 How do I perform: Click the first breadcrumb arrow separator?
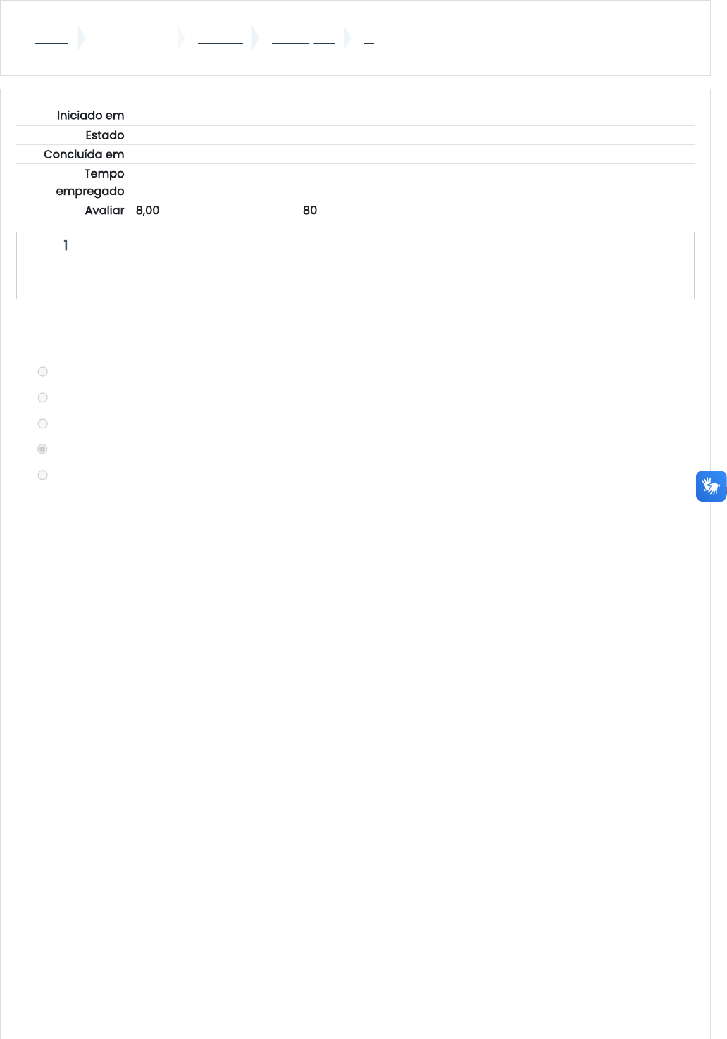(x=82, y=38)
